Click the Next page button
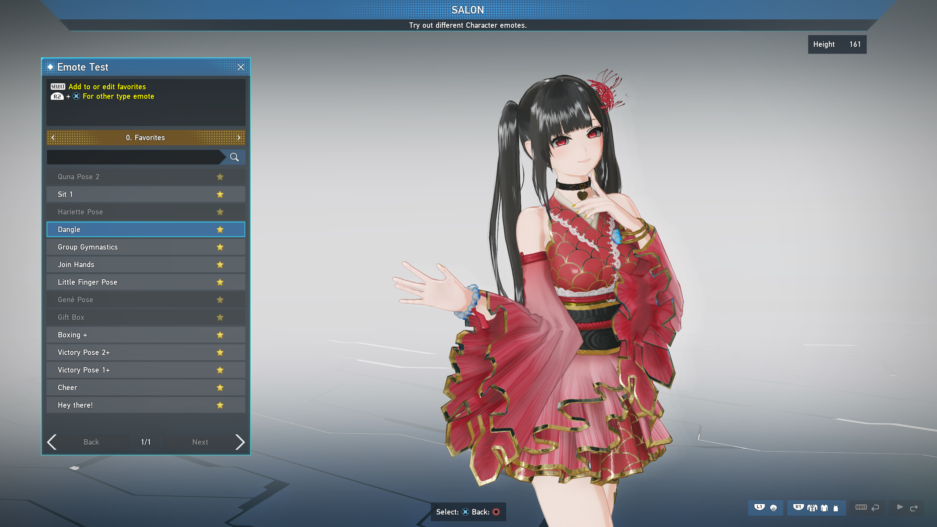This screenshot has height=527, width=937. coord(200,442)
